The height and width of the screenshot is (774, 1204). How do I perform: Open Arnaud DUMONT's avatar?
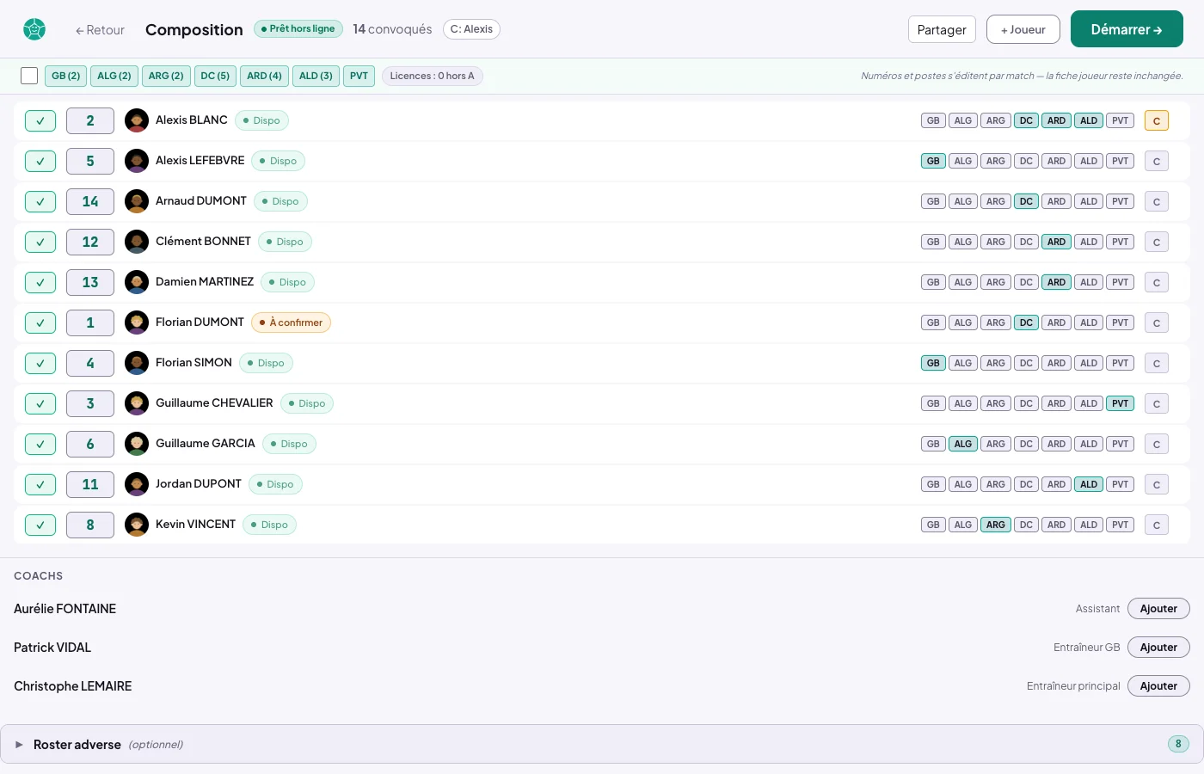[137, 201]
